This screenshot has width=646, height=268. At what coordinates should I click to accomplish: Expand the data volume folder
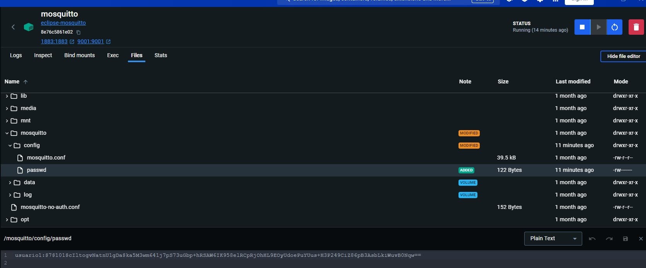tap(10, 183)
